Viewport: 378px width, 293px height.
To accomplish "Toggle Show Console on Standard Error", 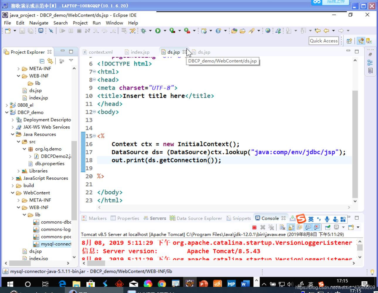I will coord(316,227).
